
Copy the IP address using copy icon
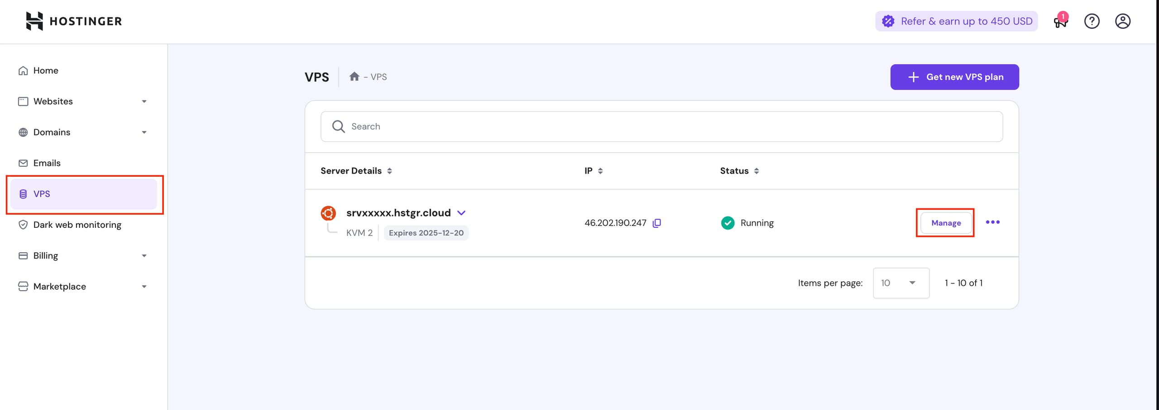coord(657,223)
